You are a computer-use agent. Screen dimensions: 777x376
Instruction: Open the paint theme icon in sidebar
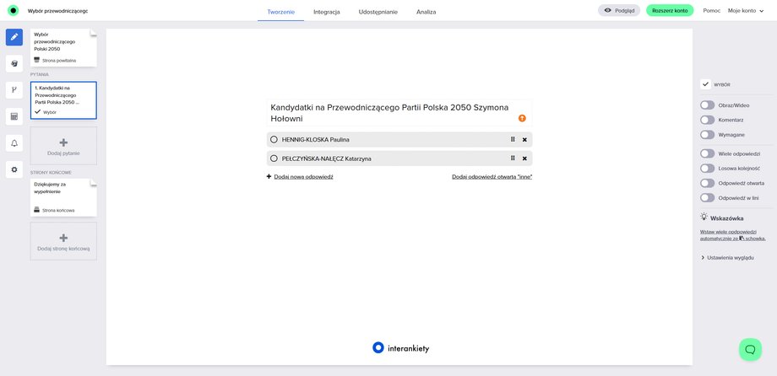(x=14, y=63)
